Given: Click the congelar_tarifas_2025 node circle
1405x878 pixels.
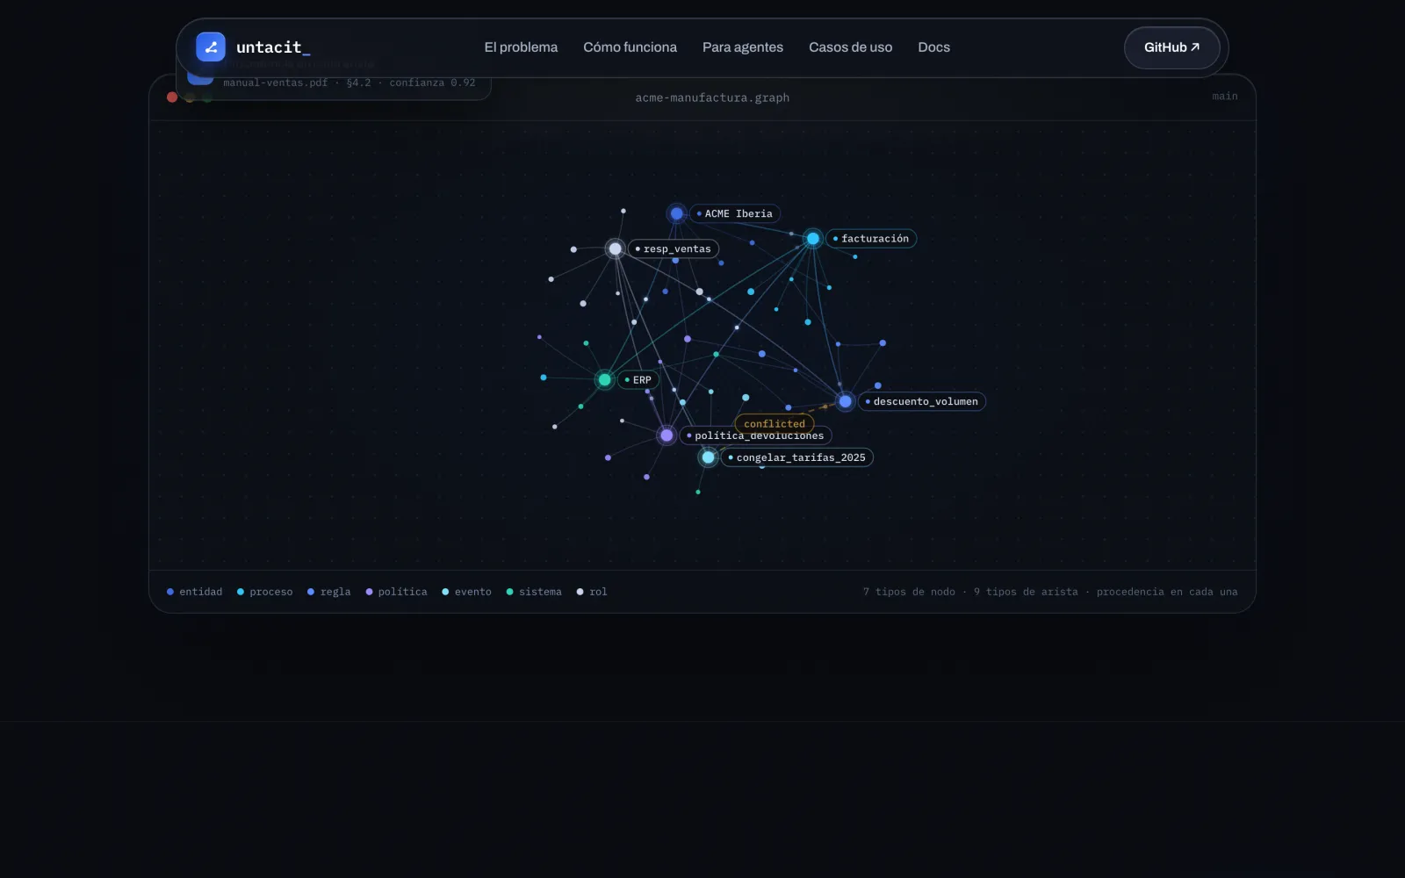Looking at the screenshot, I should (708, 457).
